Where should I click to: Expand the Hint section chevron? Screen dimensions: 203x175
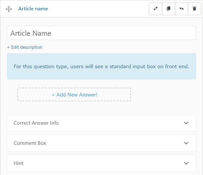[x=186, y=163]
